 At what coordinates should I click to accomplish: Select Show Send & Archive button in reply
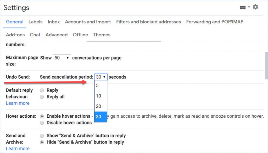pyautogui.click(x=42, y=136)
